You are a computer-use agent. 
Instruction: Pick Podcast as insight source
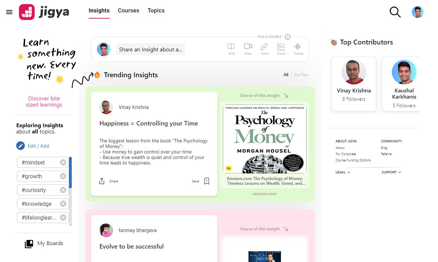tap(298, 49)
